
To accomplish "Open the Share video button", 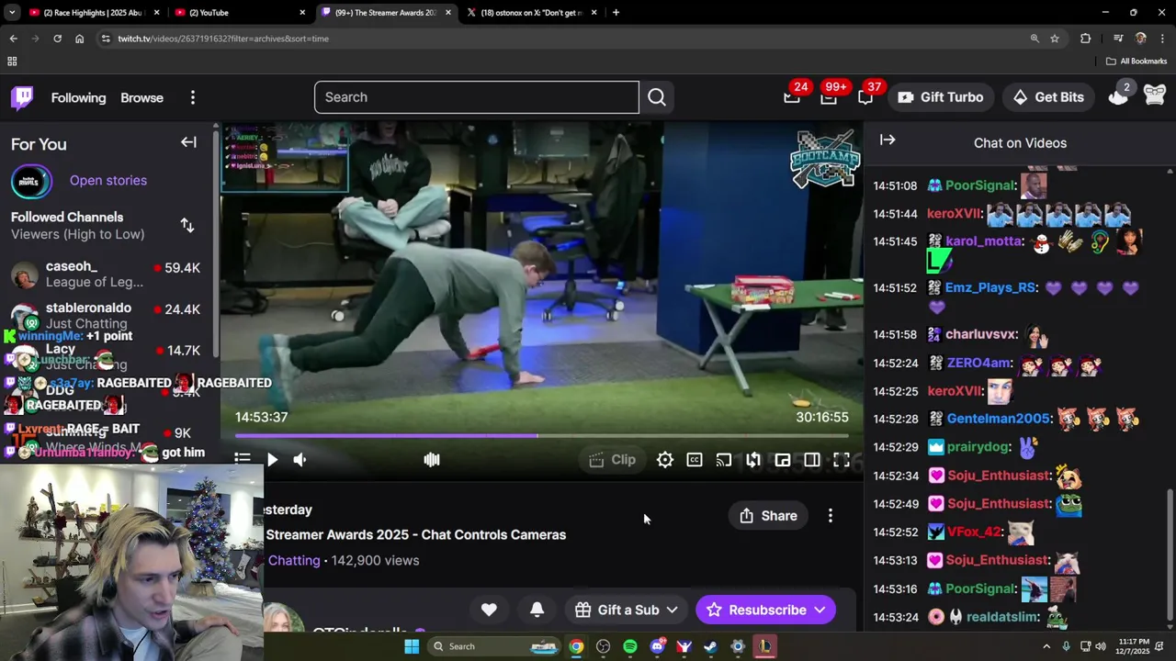I will tap(768, 516).
